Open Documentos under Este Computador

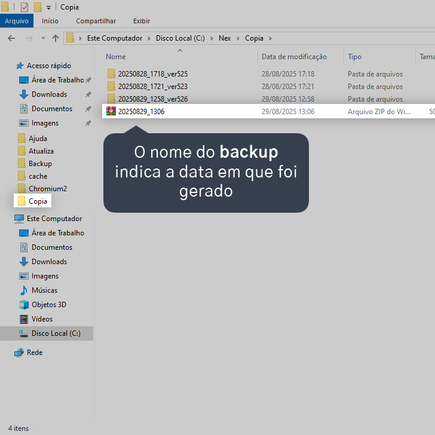point(52,247)
